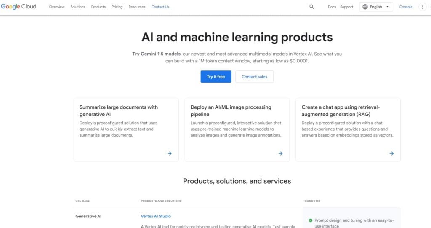Click the Try Gemini 1.5 models text
The height and width of the screenshot is (228, 431).
(157, 54)
